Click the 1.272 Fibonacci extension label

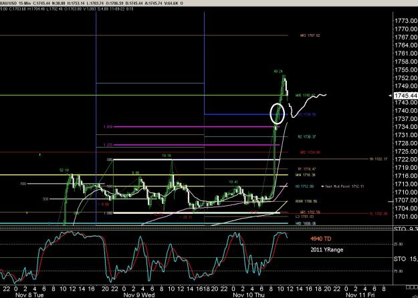point(108,145)
